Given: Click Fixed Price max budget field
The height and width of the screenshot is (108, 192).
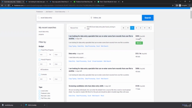Looking at the screenshot, I should 58,55.
